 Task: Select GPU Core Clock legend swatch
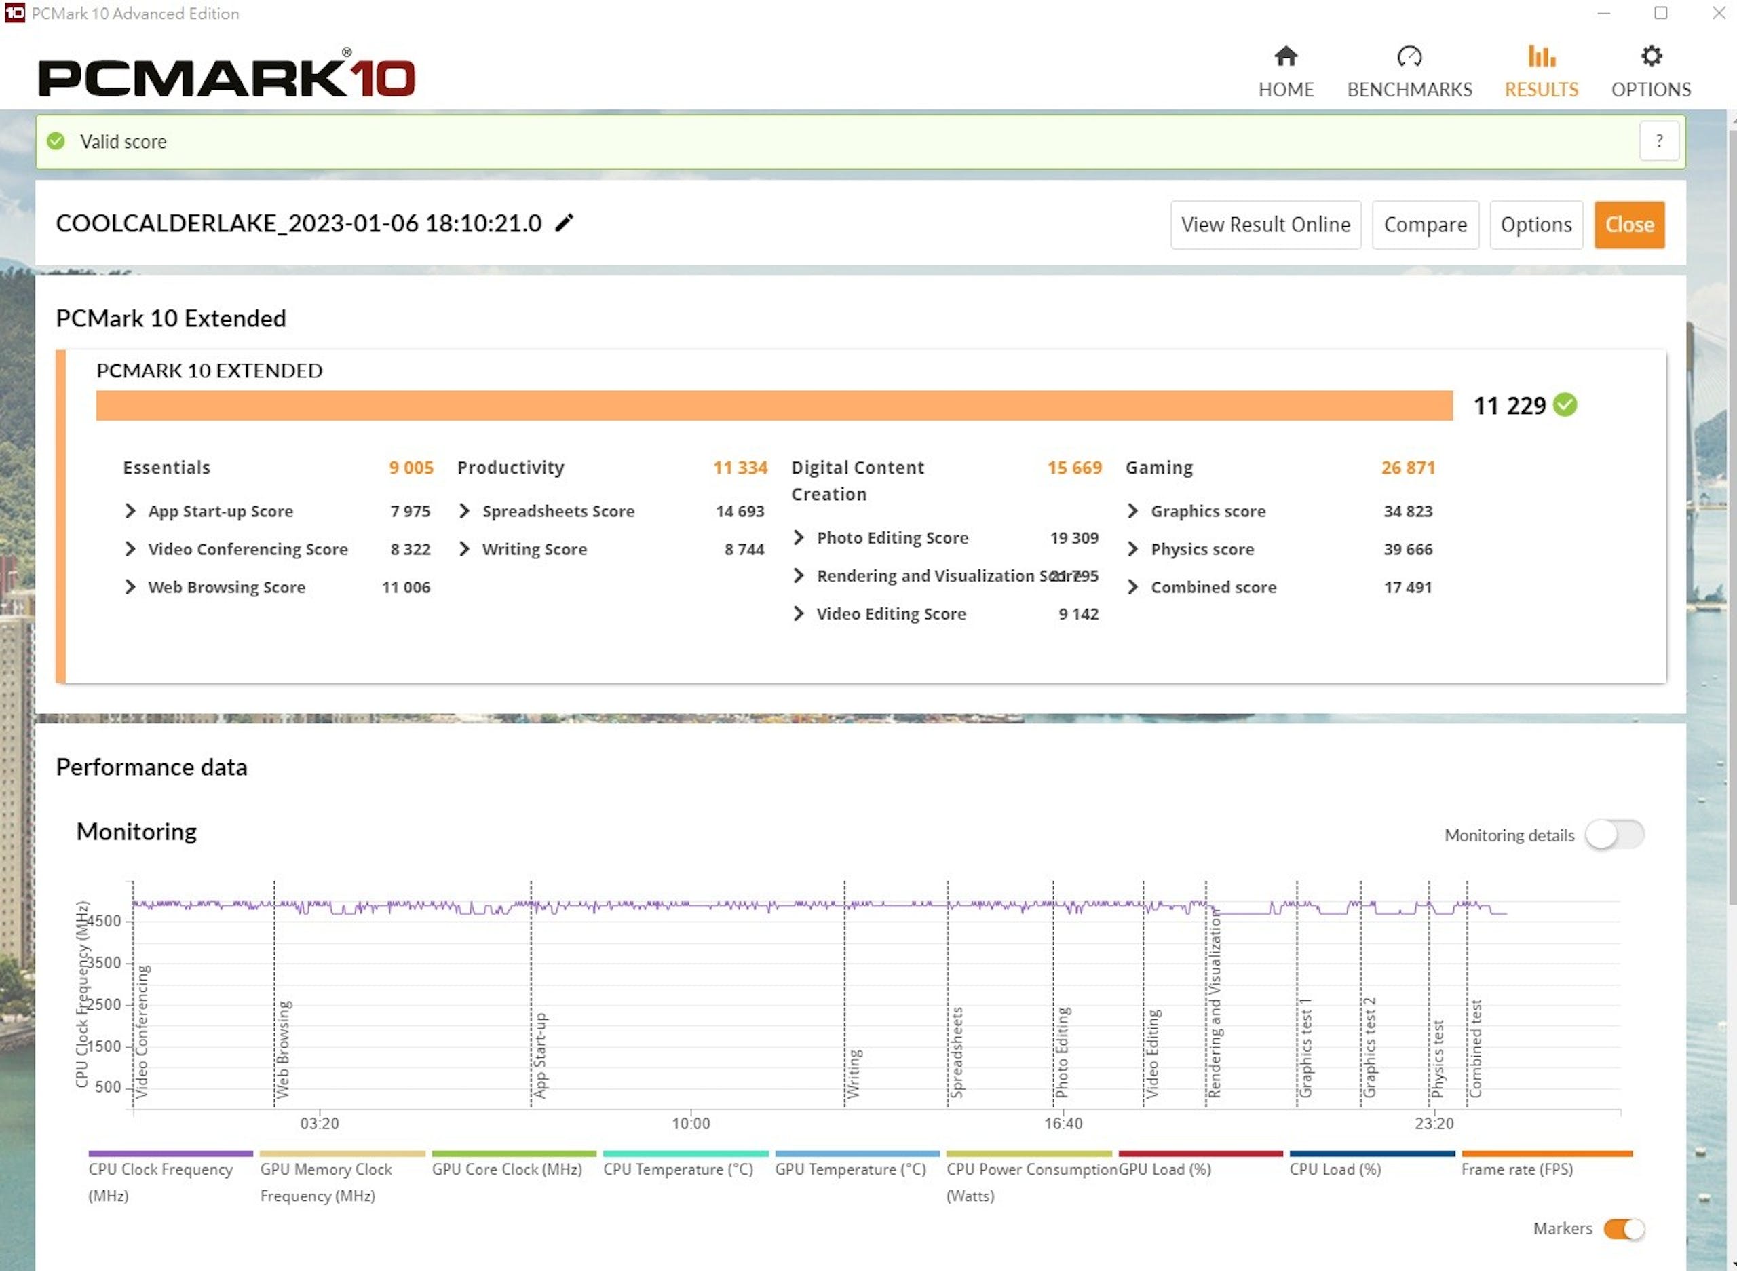[514, 1154]
